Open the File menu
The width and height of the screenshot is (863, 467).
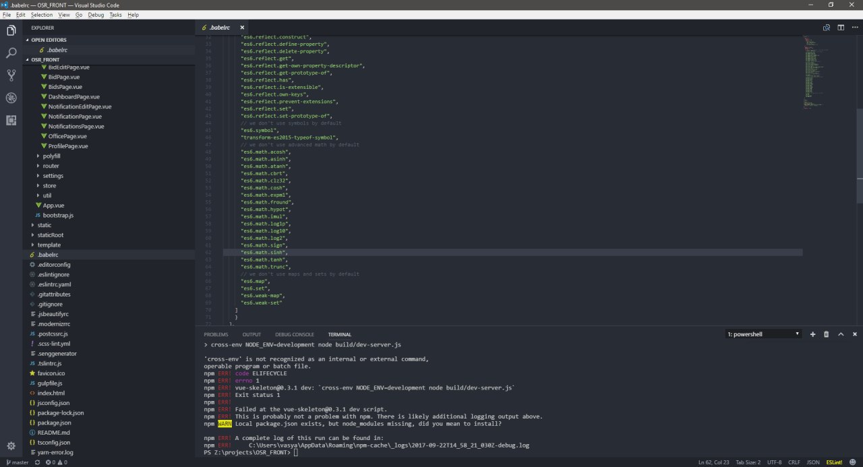7,14
